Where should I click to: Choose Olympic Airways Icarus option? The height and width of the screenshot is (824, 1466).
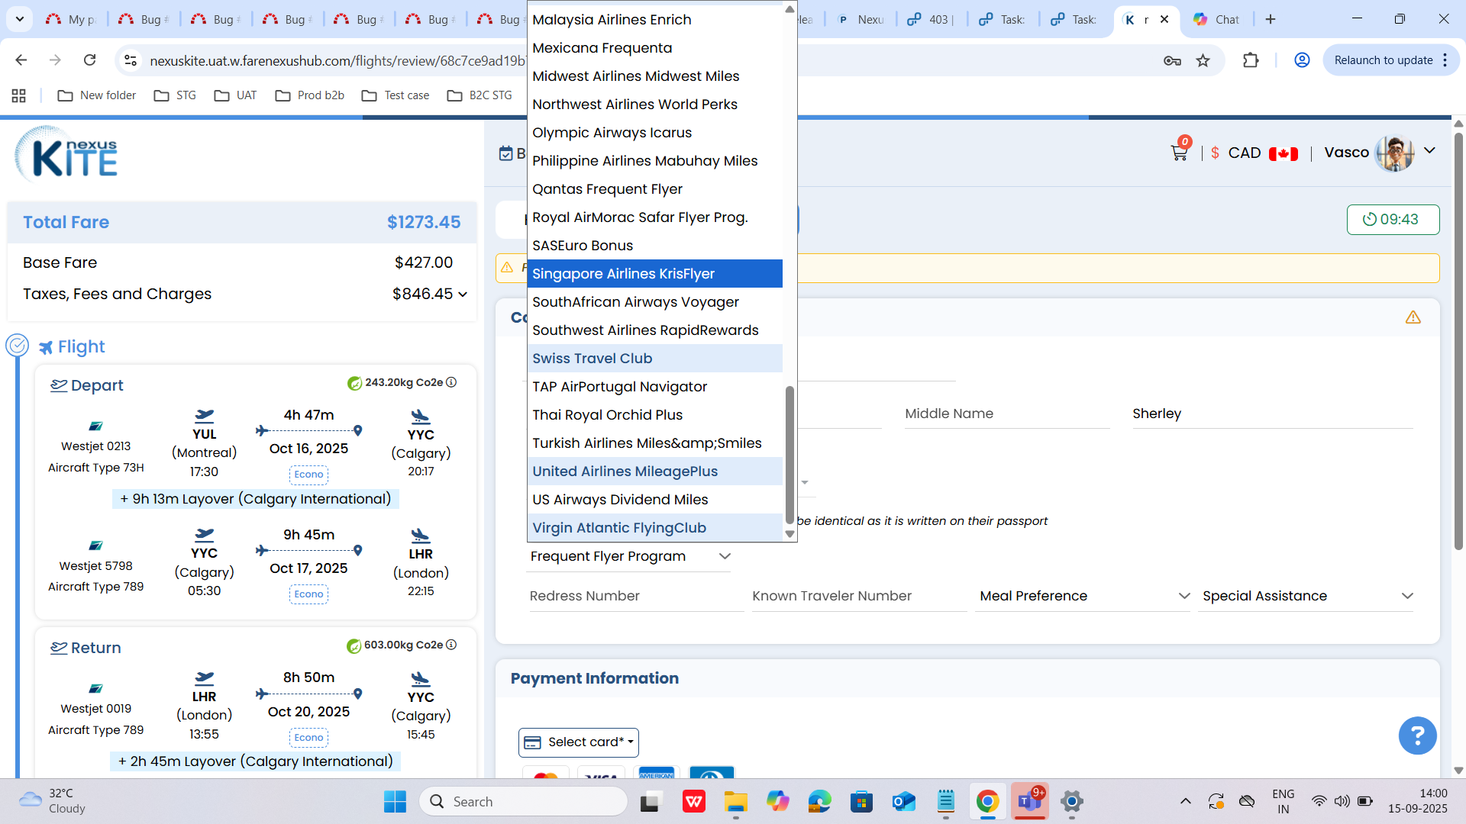click(x=654, y=133)
